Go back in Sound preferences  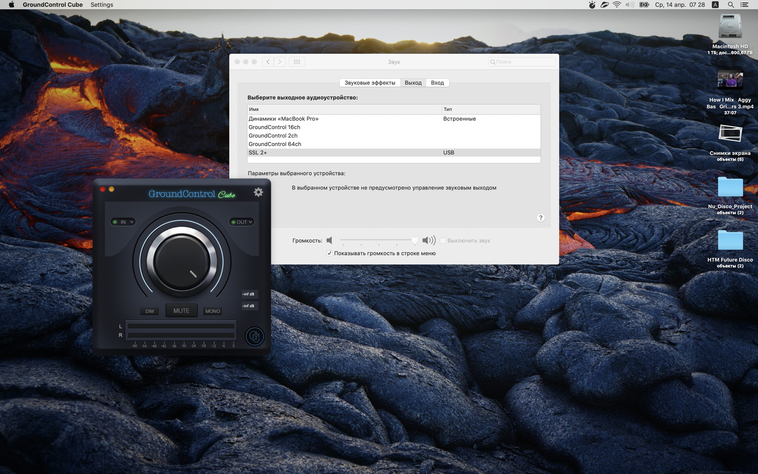(x=268, y=62)
